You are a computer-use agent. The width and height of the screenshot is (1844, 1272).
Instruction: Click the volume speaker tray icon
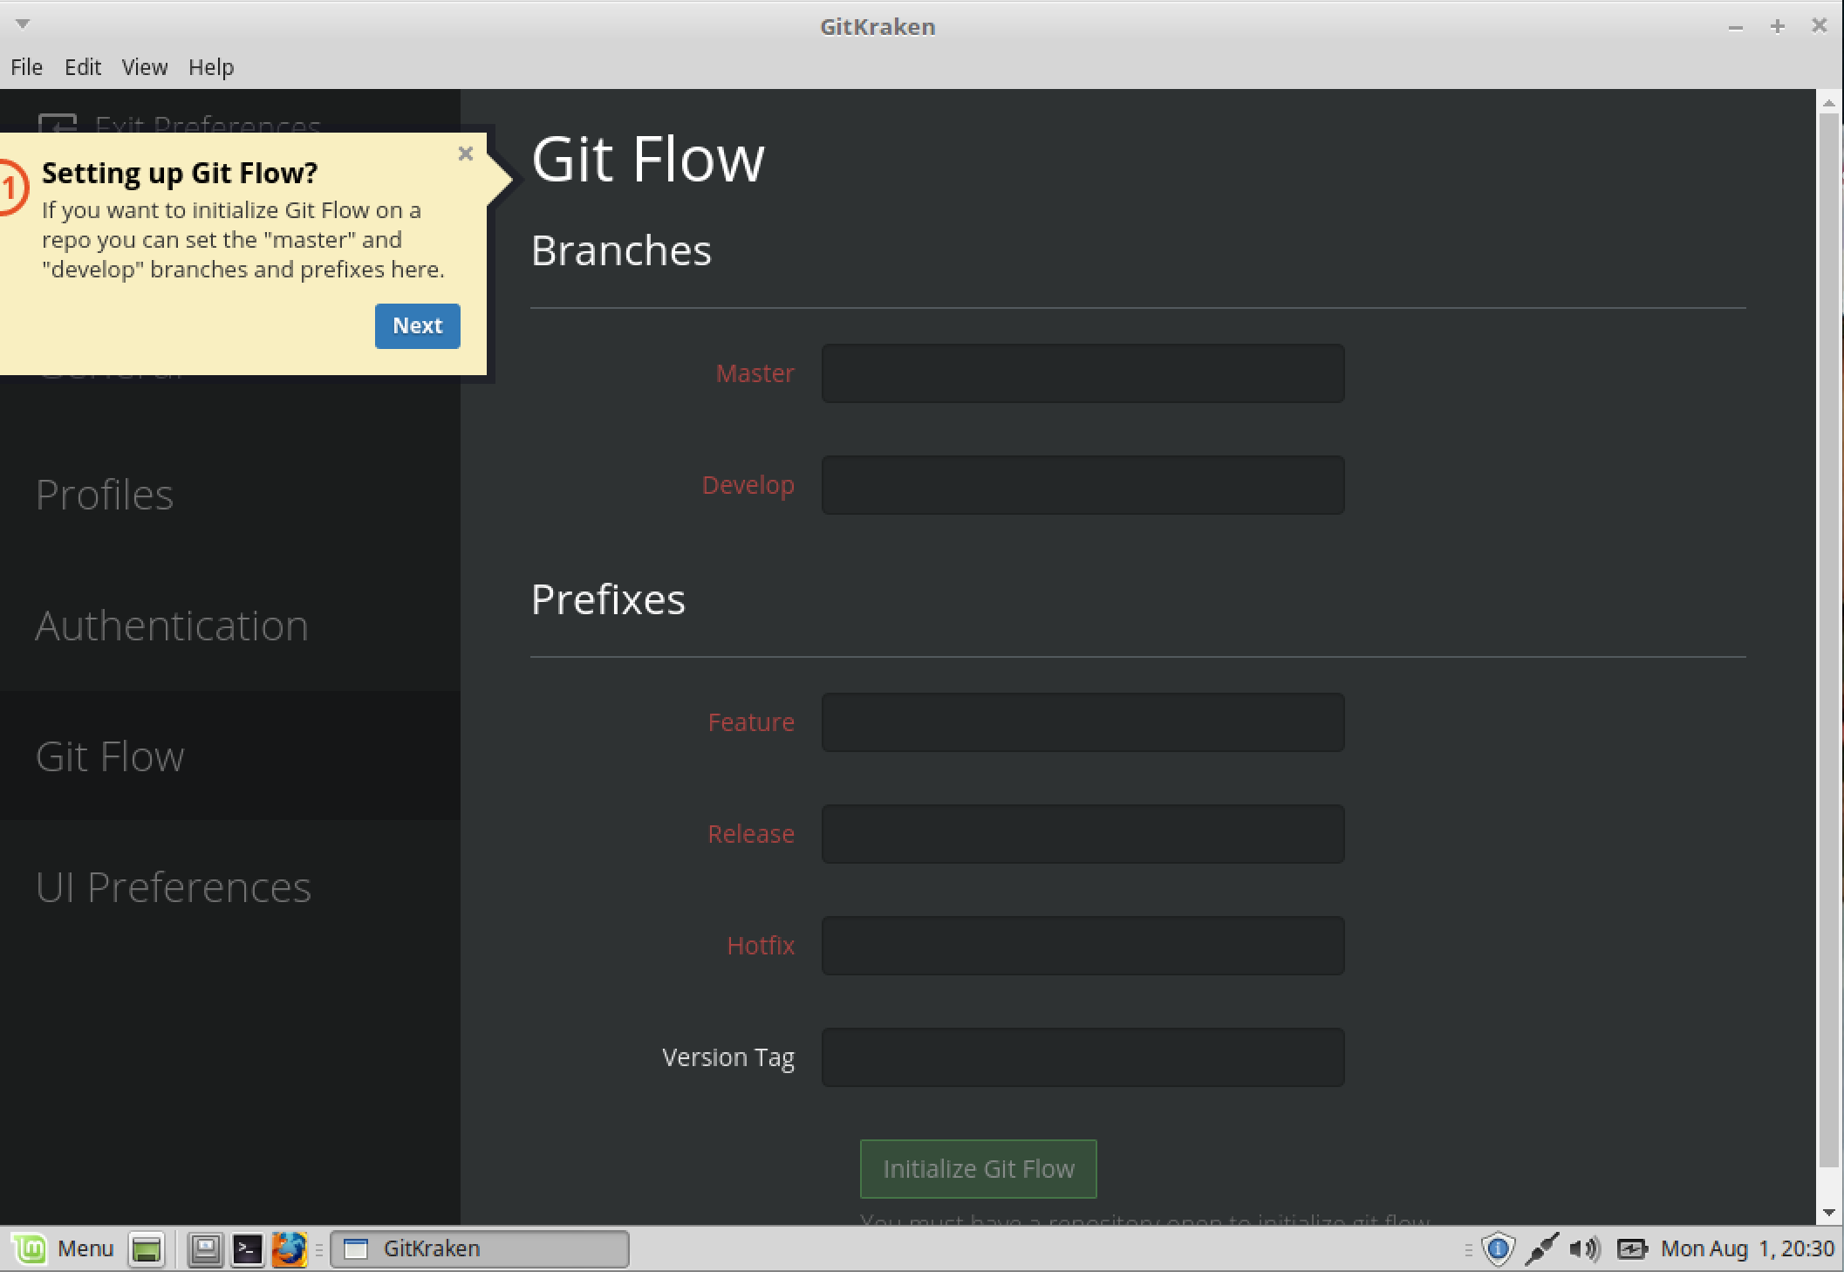1585,1249
